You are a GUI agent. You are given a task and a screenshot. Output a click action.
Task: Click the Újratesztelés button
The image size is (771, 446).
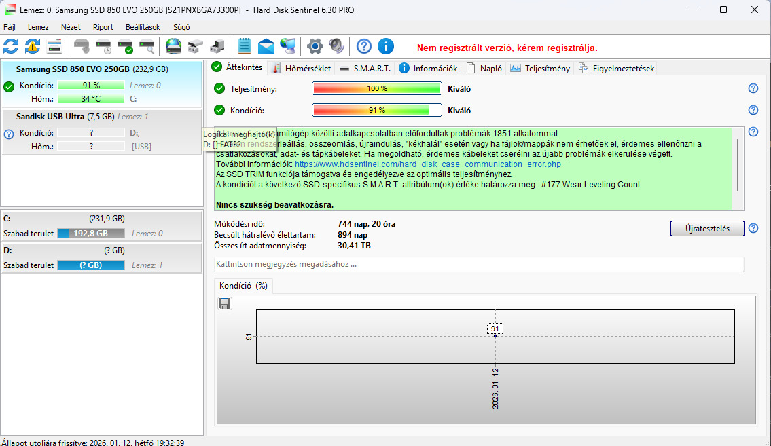click(x=707, y=228)
